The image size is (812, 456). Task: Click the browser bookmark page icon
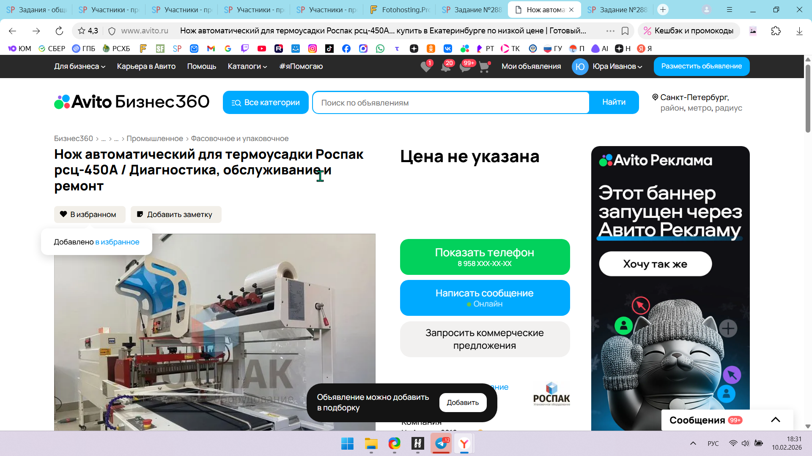[x=625, y=31]
